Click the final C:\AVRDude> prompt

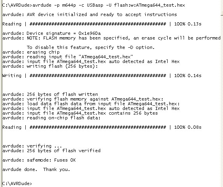click(x=17, y=183)
